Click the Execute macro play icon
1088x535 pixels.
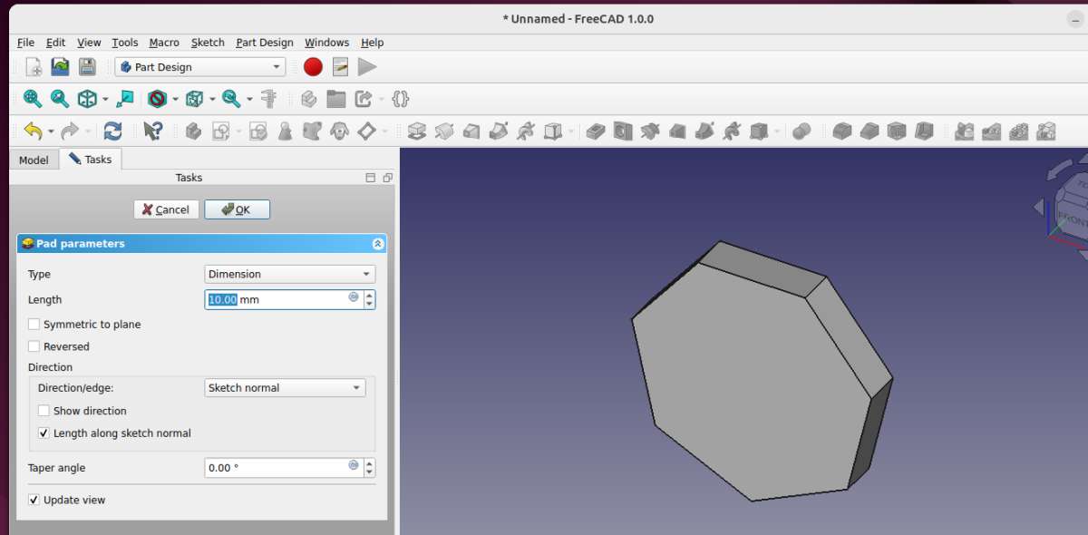point(367,66)
